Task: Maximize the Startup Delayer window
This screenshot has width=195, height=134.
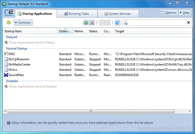Action: coord(177,3)
